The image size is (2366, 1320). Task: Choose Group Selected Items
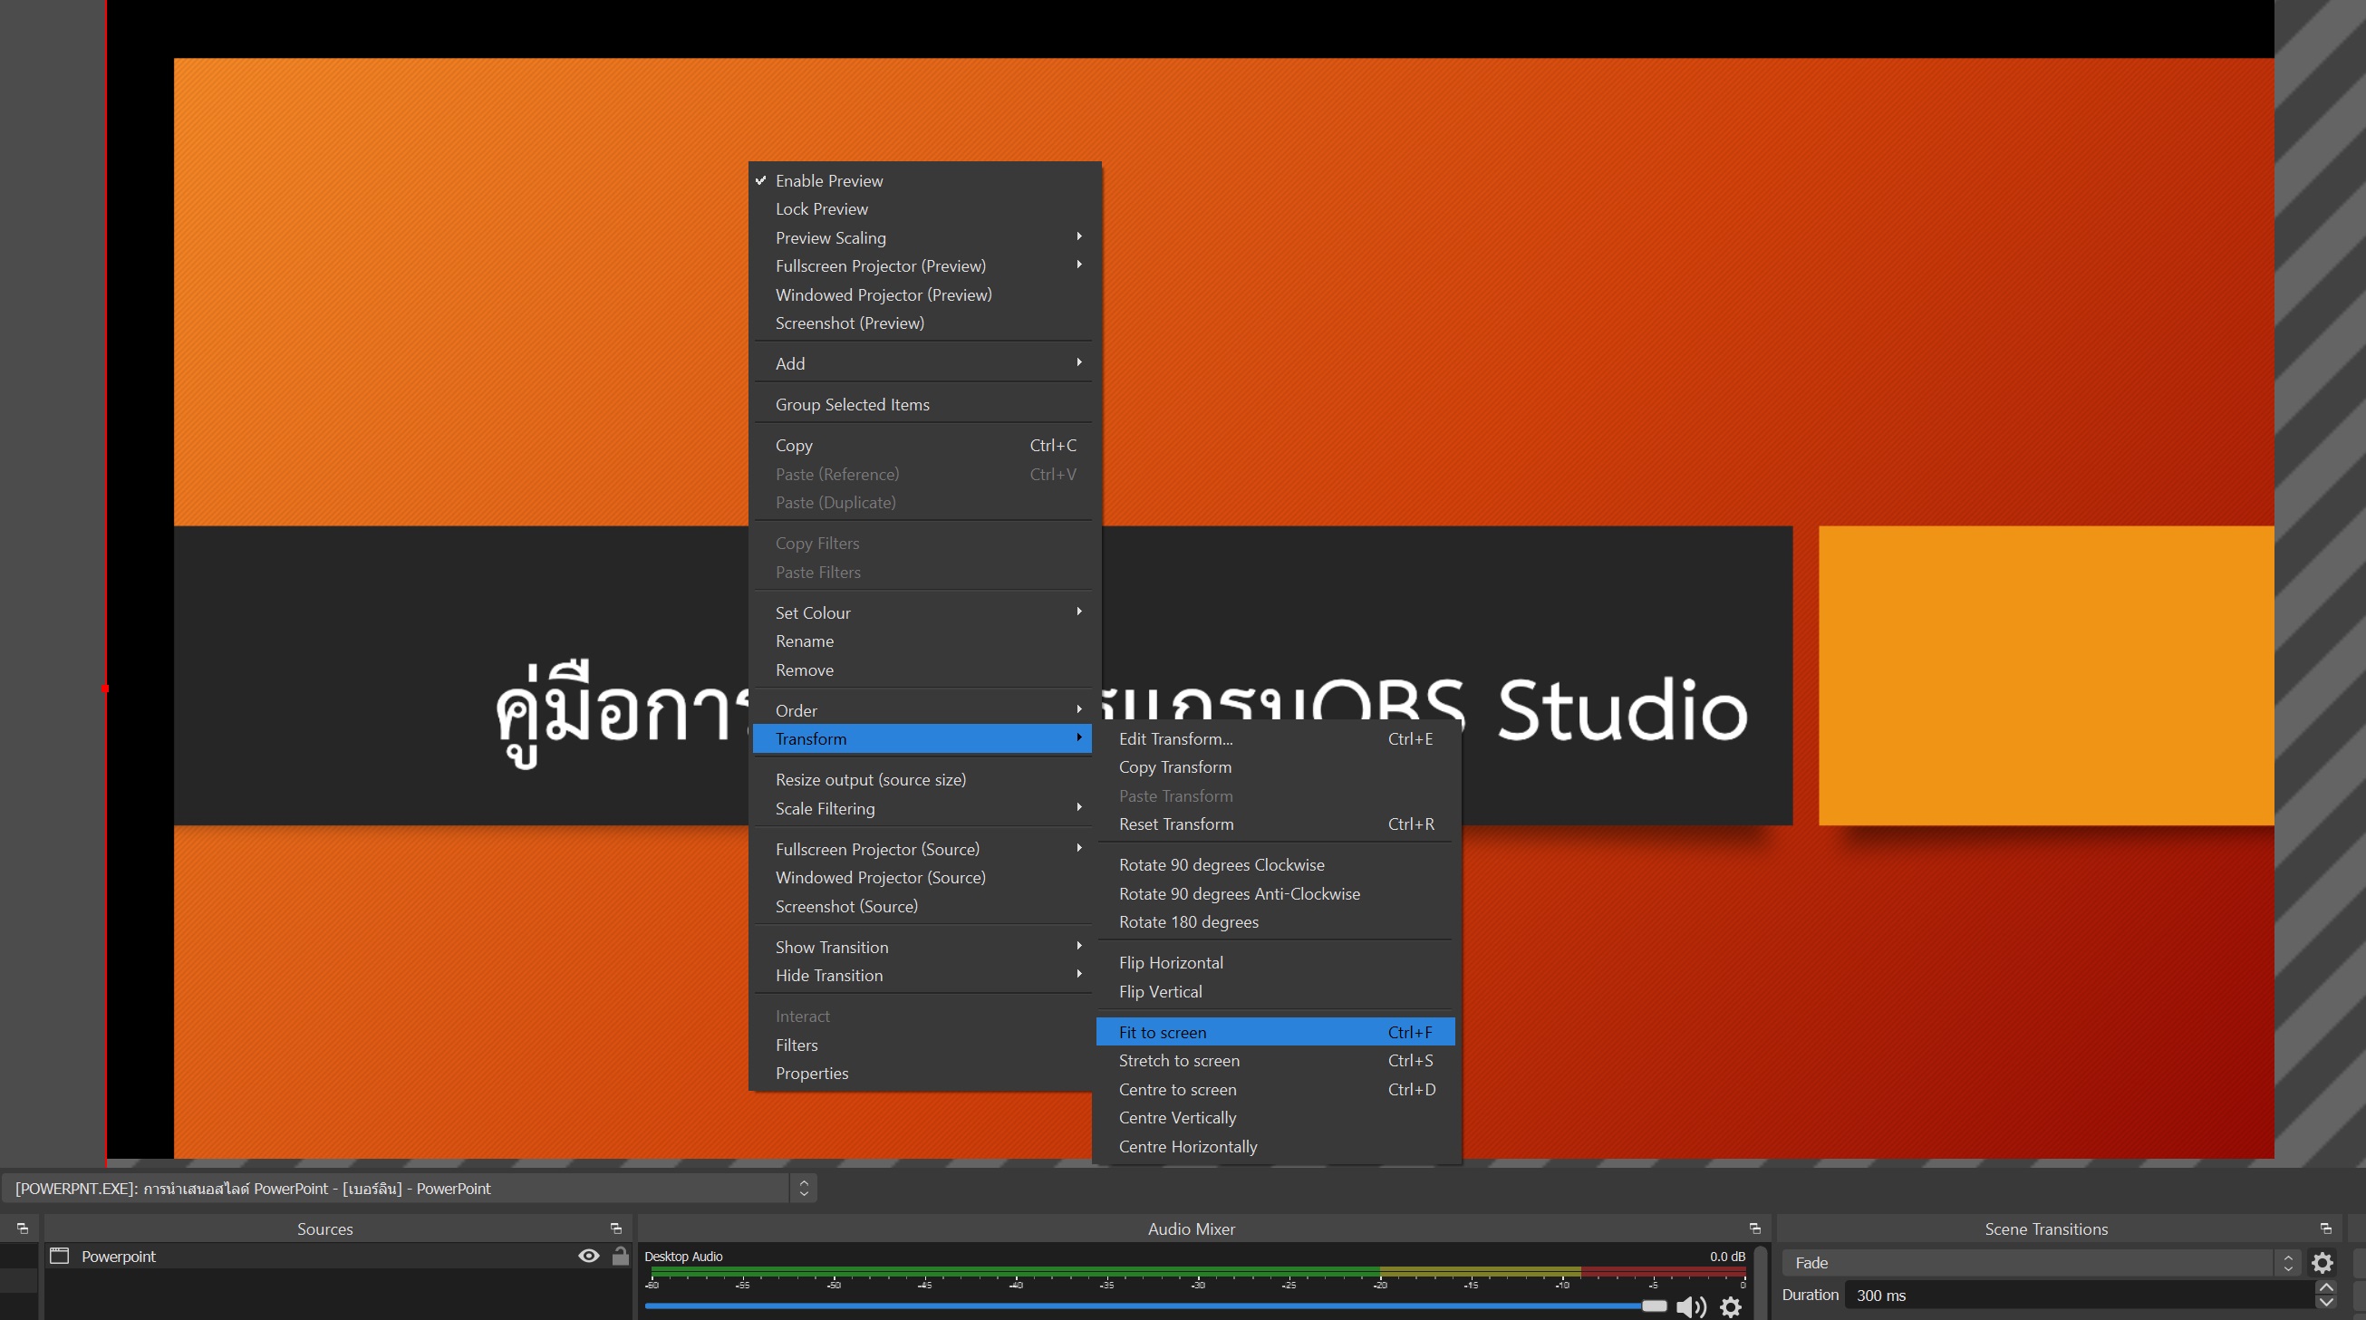(922, 405)
